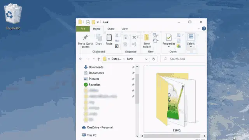Expand the address bar history dropdown
The width and height of the screenshot is (249, 140).
(x=146, y=59)
